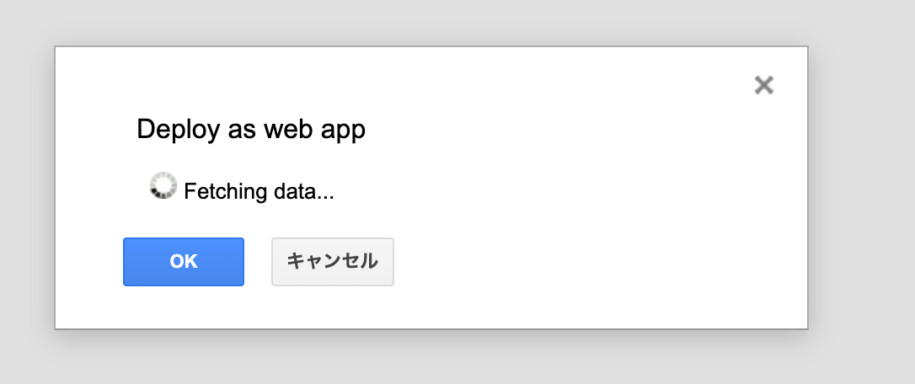Image resolution: width=915 pixels, height=384 pixels.
Task: Hit OK in the Deploy dialog
Action: [184, 262]
